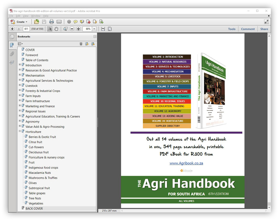Activate the text Selection tool
This screenshot has height=221, width=279.
pos(50,29)
